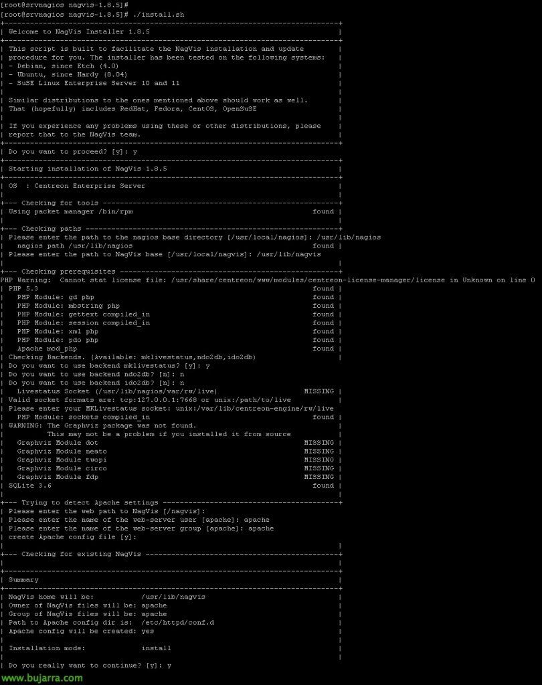
Task: Click the web-server user apache entry
Action: click(256, 520)
